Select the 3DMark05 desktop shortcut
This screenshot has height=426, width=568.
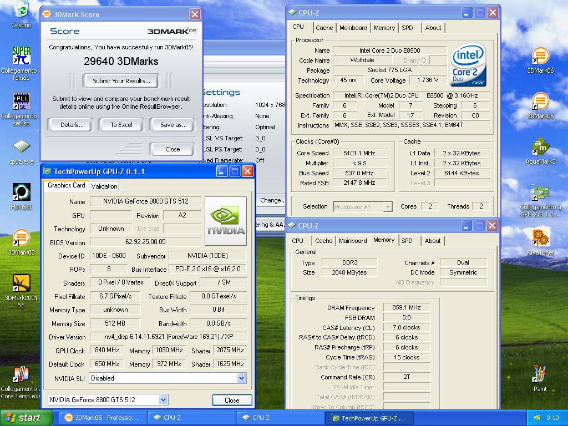click(x=540, y=106)
